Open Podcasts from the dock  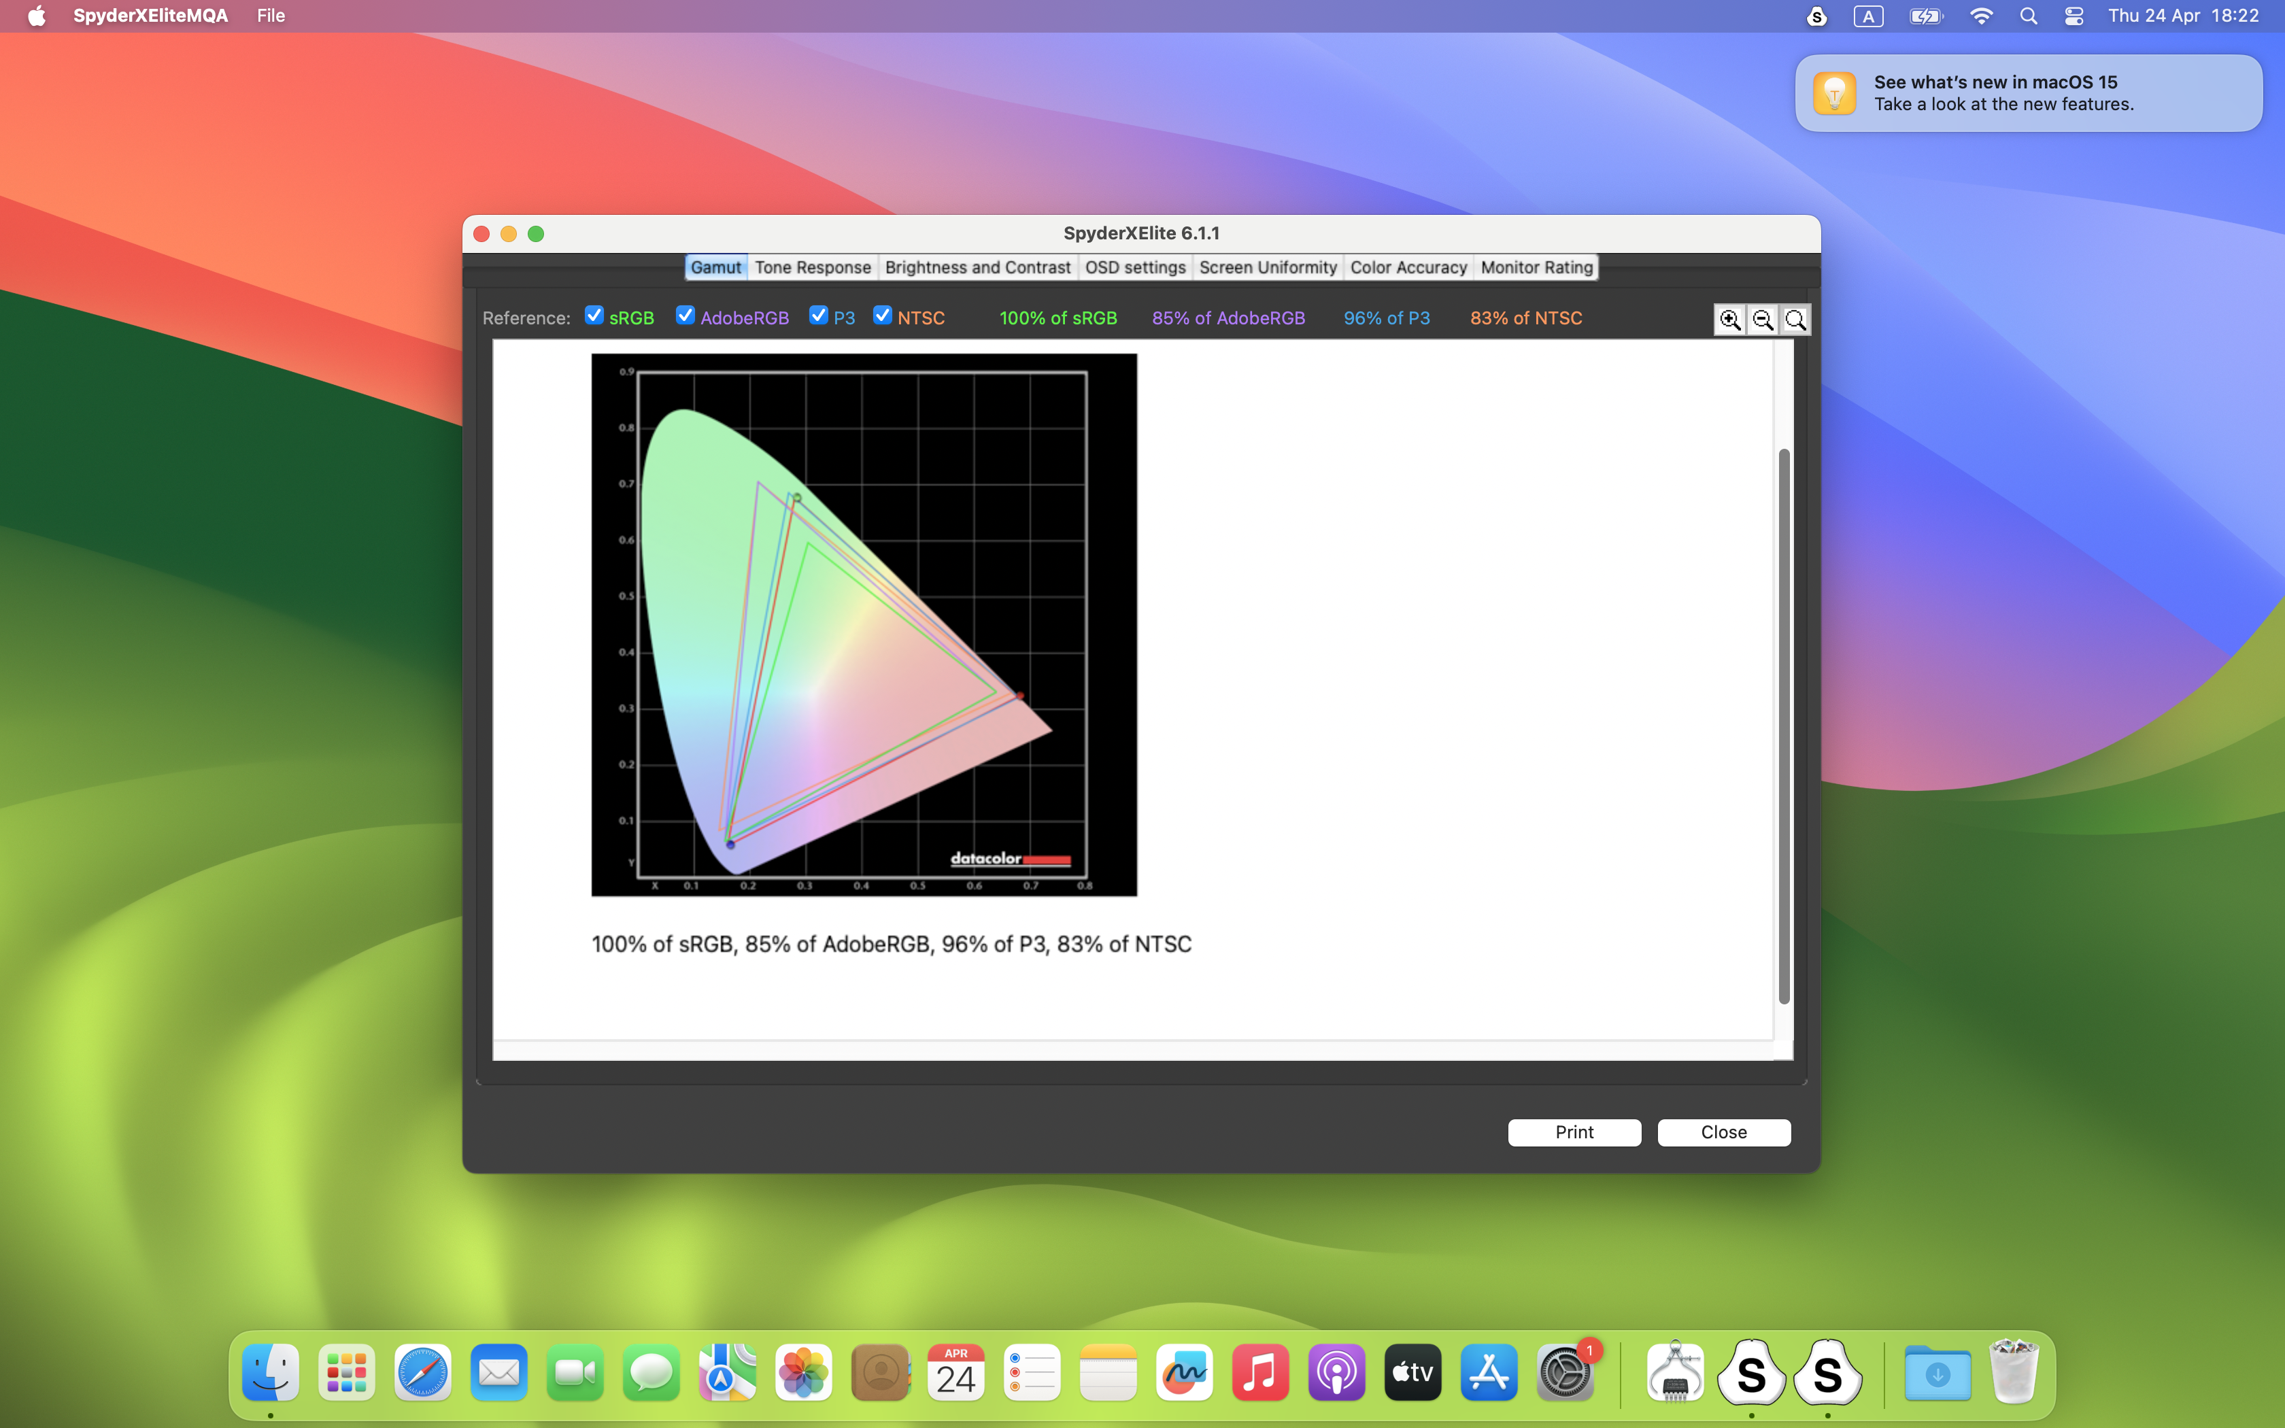tap(1337, 1372)
